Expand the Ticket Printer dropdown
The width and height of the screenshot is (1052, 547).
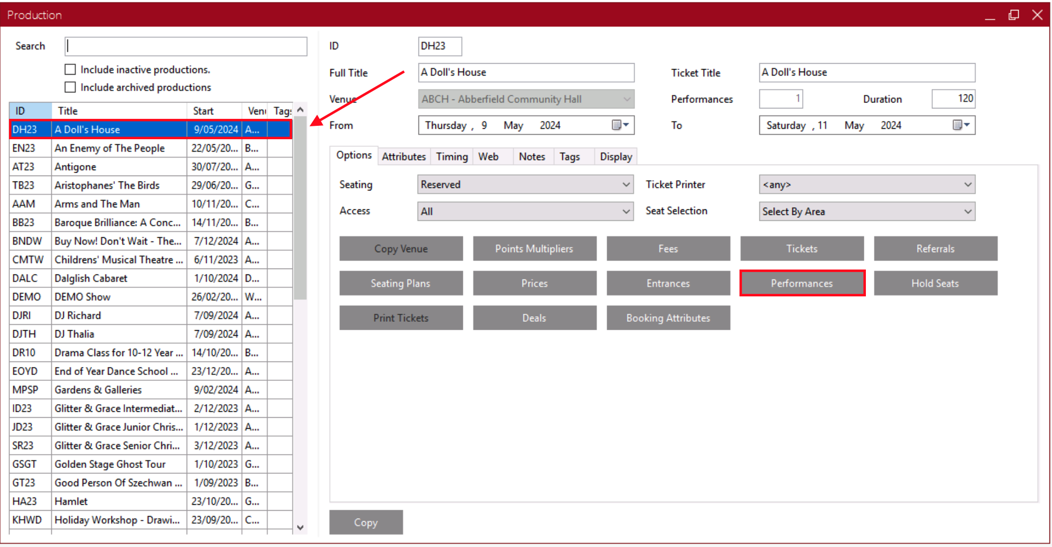[967, 184]
